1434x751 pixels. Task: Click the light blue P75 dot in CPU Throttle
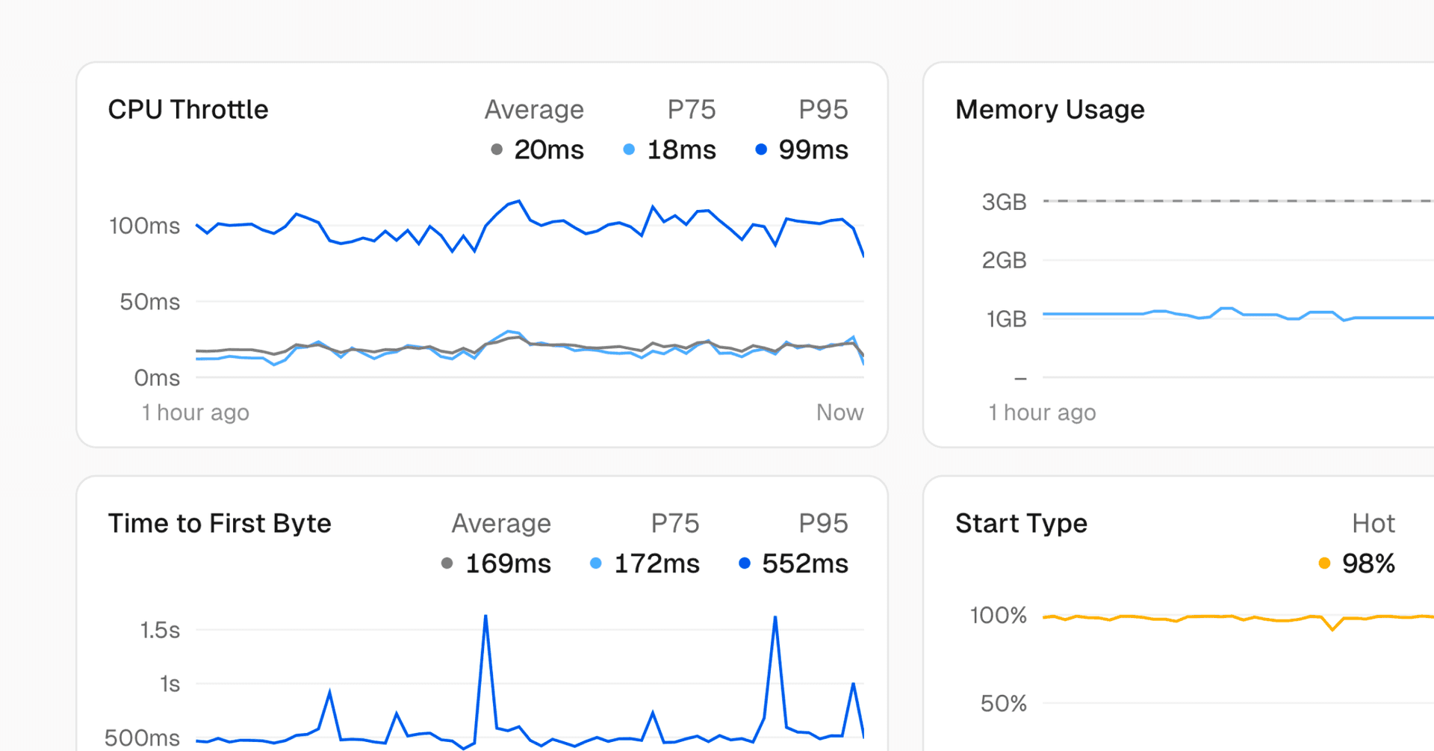[x=629, y=149]
